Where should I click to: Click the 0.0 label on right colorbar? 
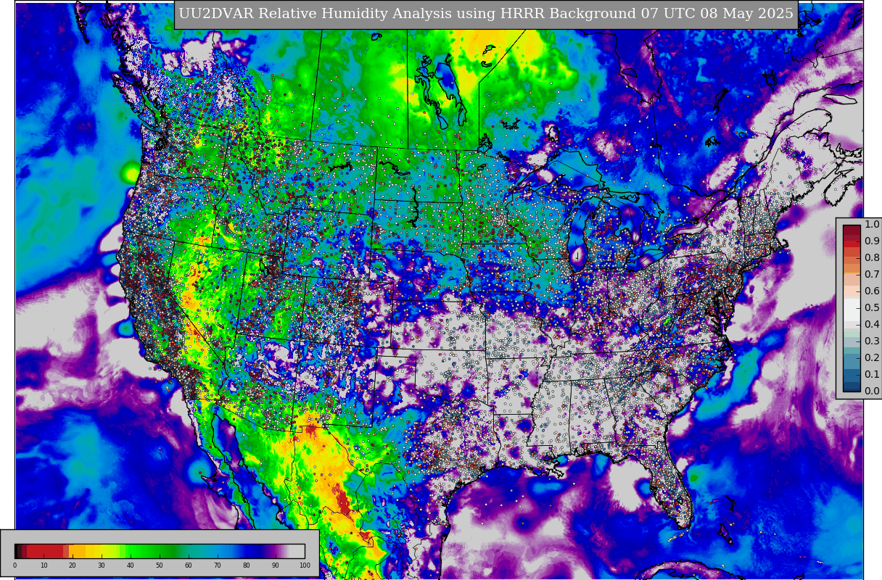pyautogui.click(x=872, y=391)
